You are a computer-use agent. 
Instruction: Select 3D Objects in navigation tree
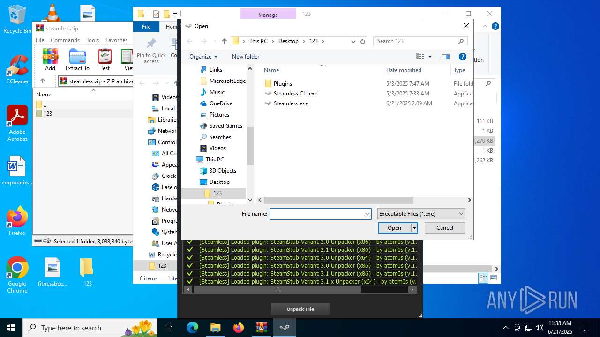[223, 171]
